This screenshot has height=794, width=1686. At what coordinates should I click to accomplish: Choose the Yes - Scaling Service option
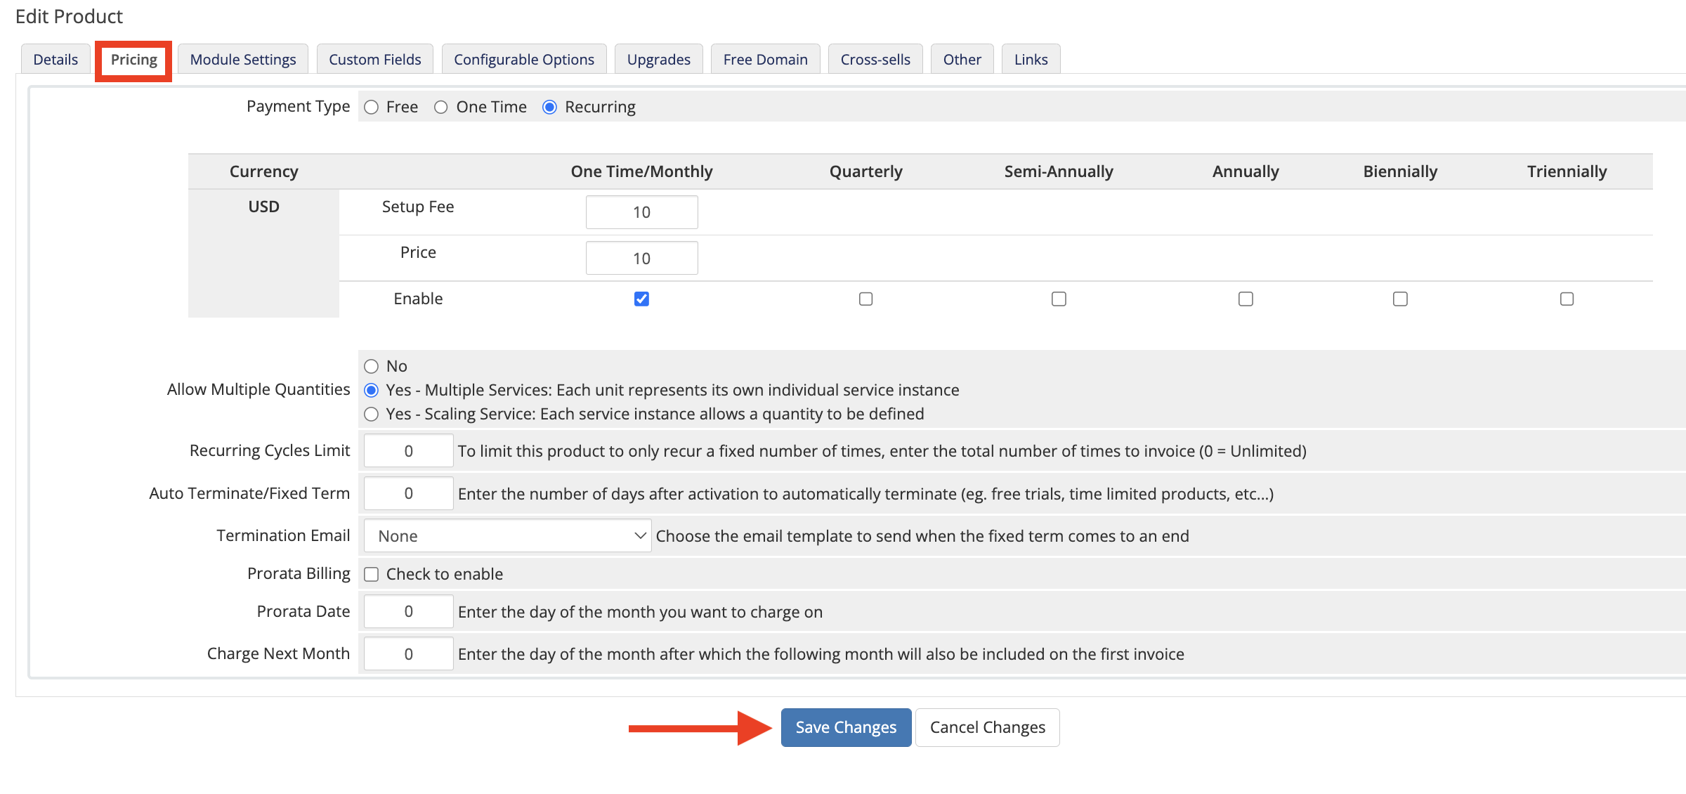point(372,414)
